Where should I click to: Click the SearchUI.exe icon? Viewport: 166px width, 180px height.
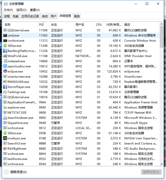(5, 143)
